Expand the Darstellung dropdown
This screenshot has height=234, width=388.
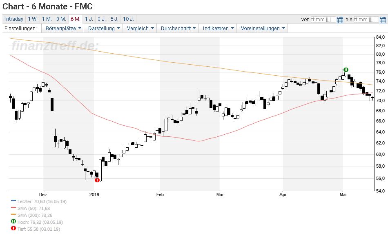coord(104,28)
